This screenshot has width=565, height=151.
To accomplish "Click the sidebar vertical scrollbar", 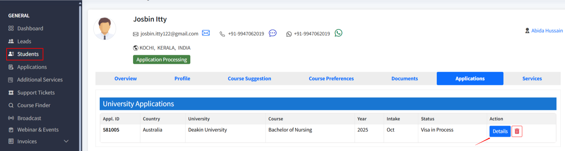I will (x=80, y=75).
